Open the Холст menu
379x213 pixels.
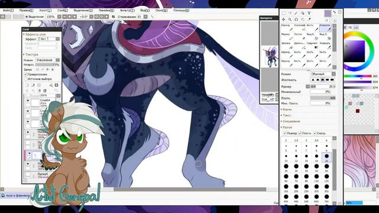click(x=45, y=11)
